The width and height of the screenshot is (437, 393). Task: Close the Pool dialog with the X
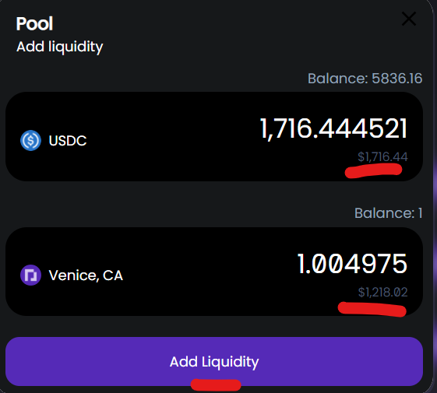409,19
